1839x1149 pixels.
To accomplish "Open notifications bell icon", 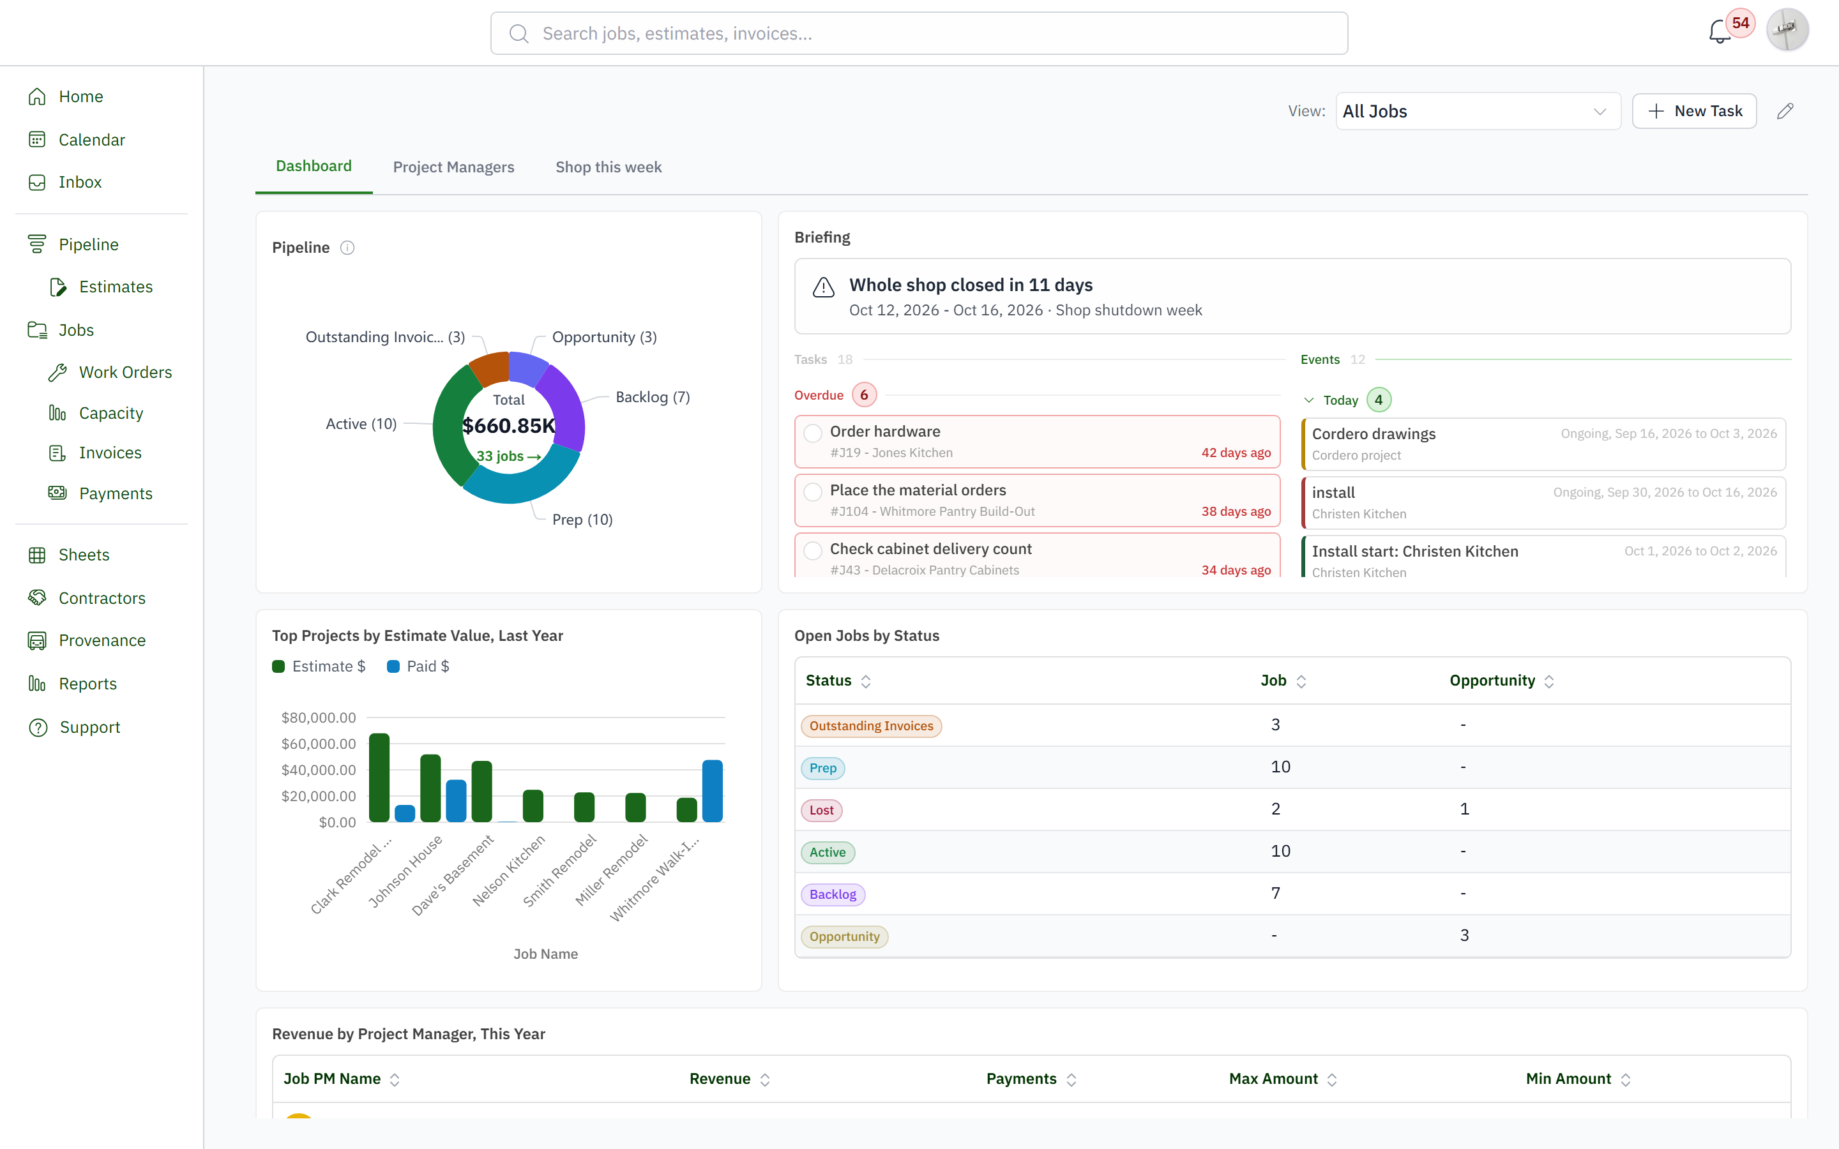I will (1719, 33).
